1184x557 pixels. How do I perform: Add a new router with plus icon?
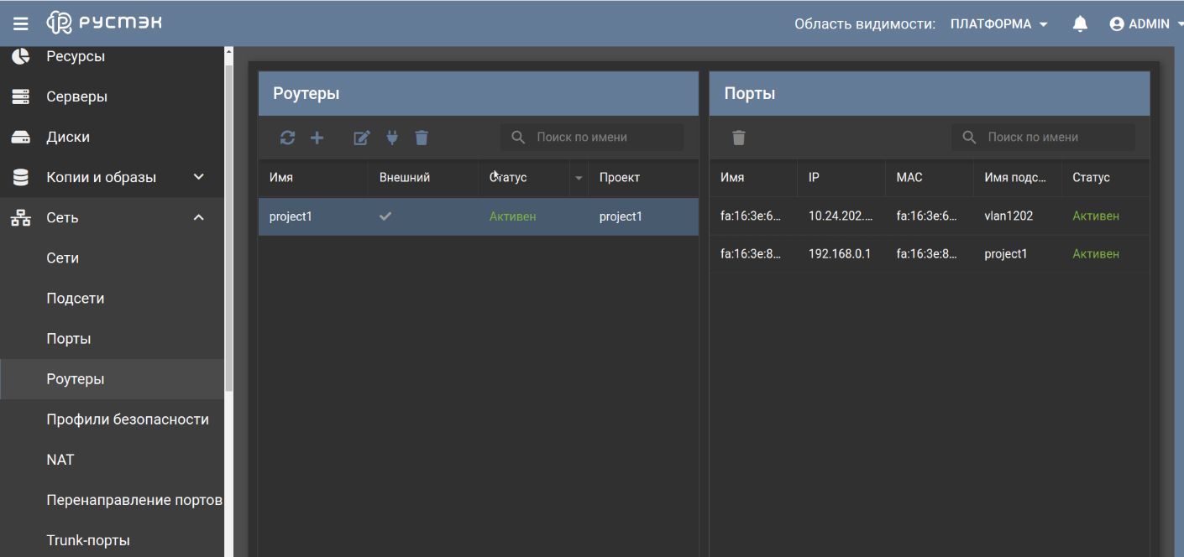click(x=317, y=138)
